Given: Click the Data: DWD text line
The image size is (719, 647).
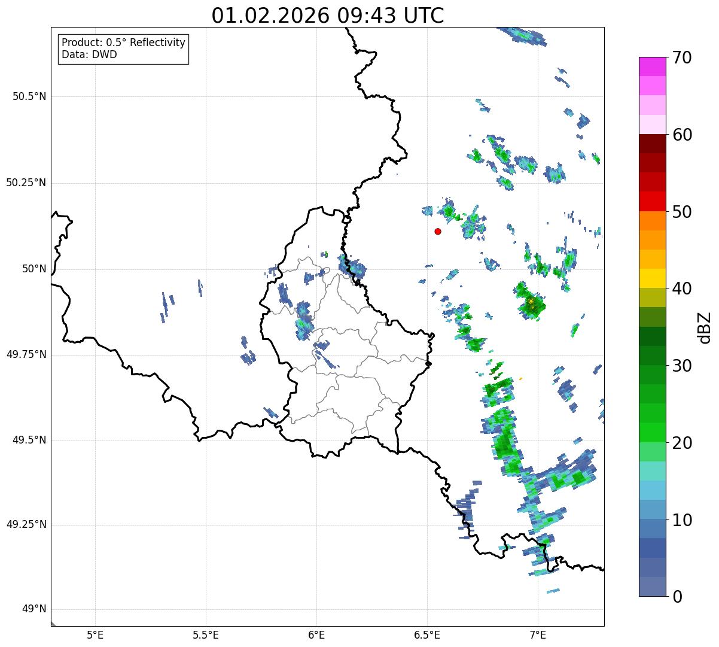Looking at the screenshot, I should pos(89,55).
